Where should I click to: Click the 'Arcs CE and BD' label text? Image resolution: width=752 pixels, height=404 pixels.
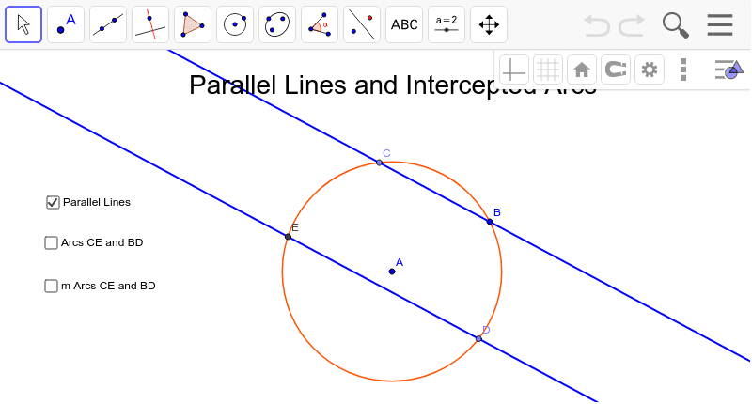tap(102, 242)
